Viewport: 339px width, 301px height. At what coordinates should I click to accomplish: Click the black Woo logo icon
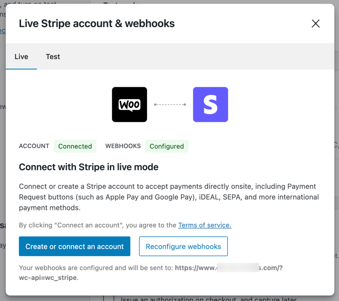click(x=130, y=104)
